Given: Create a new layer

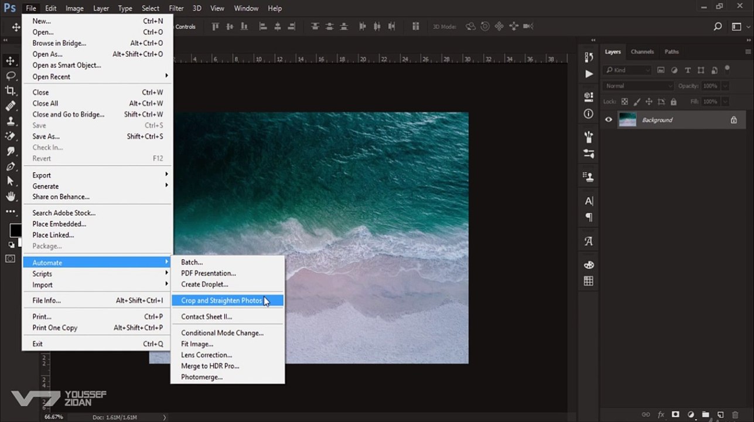Looking at the screenshot, I should coord(721,414).
